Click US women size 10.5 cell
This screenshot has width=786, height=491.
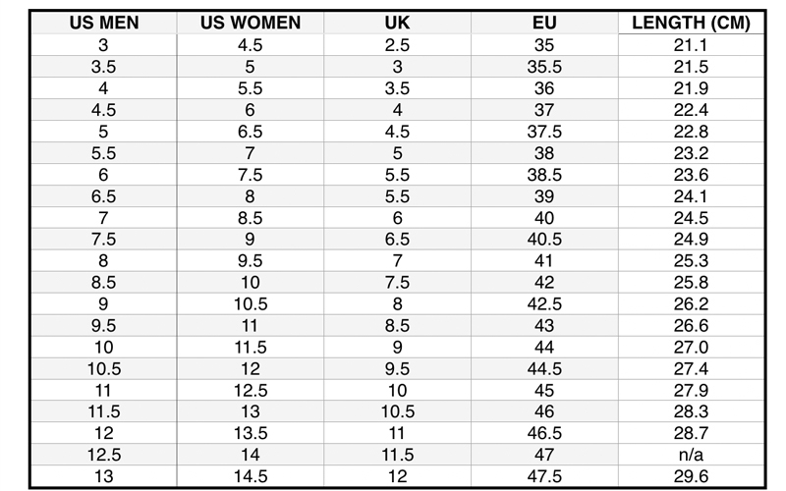(251, 303)
